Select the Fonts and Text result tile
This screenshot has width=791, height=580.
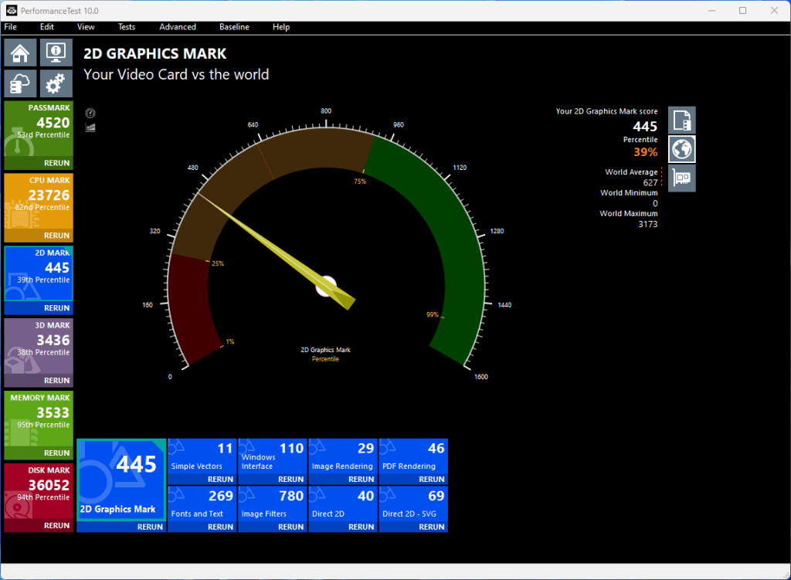[x=202, y=504]
